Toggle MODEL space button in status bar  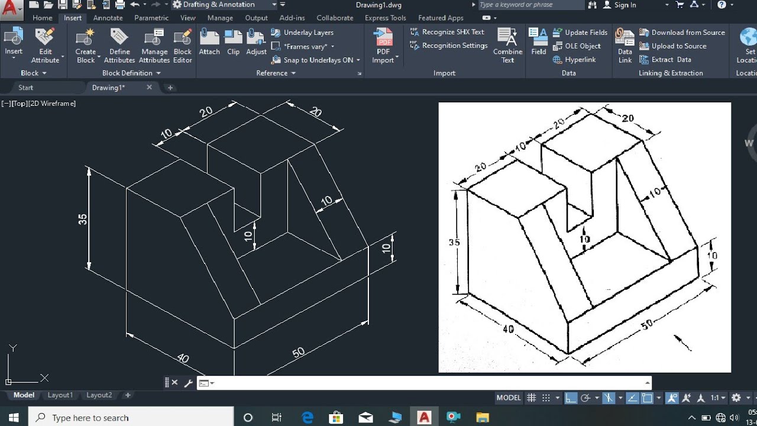point(509,398)
